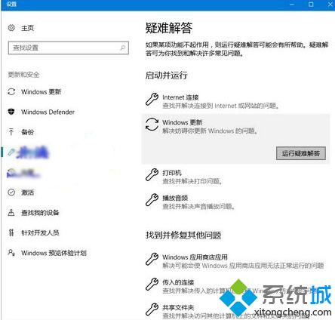
Task: Open Windows 预览体验计划 page
Action: (54, 253)
